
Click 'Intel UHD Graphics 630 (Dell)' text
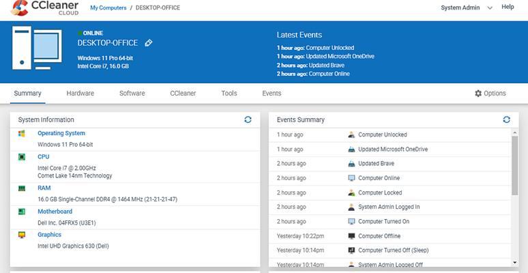pos(73,246)
